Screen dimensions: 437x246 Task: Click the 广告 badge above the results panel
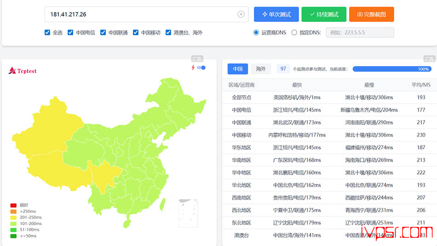[429, 59]
